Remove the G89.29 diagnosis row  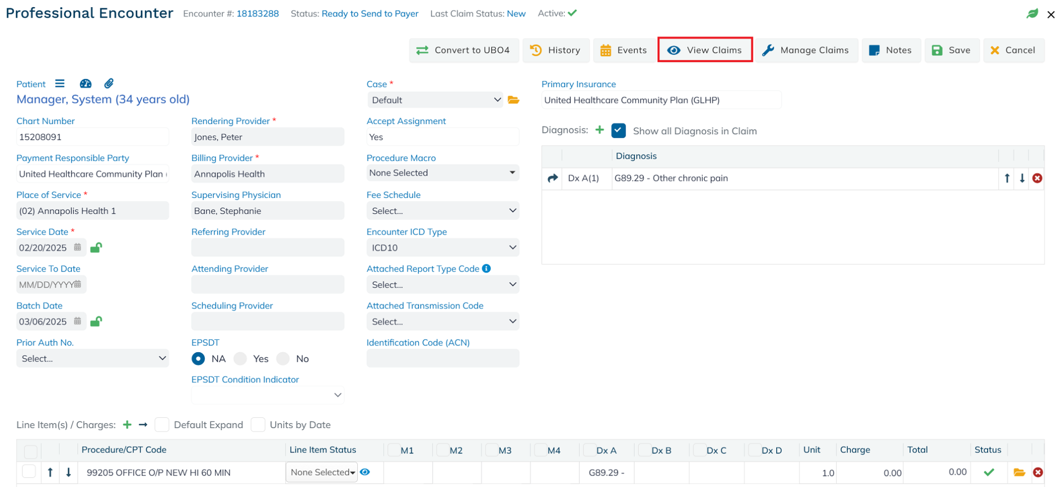(x=1037, y=178)
